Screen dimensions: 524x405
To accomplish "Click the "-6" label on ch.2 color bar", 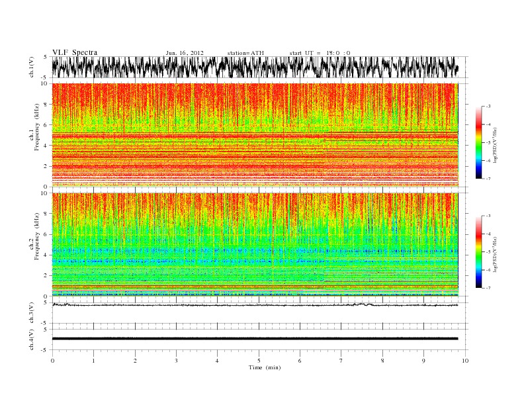I will click(x=488, y=270).
